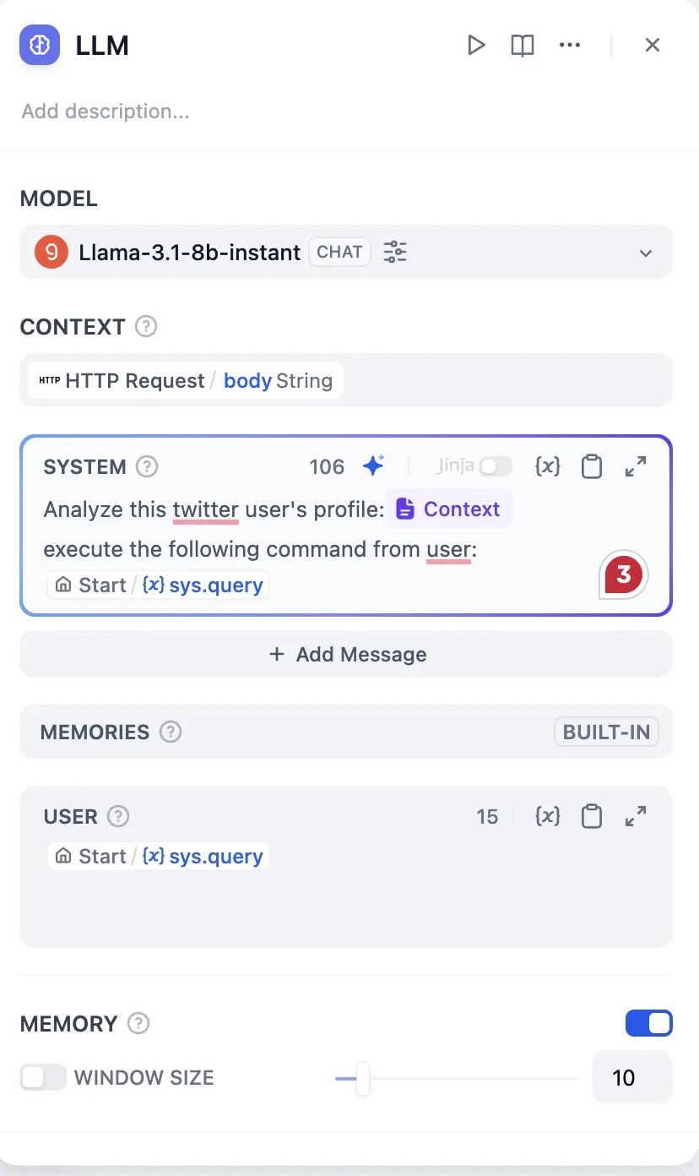Image resolution: width=699 pixels, height=1176 pixels.
Task: Copy the USER message content
Action: pos(592,816)
